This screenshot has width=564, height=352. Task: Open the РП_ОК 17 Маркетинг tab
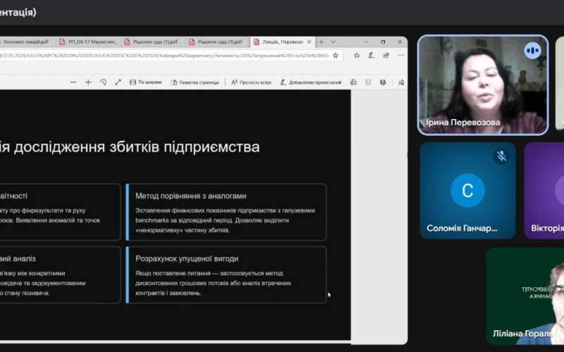point(89,42)
